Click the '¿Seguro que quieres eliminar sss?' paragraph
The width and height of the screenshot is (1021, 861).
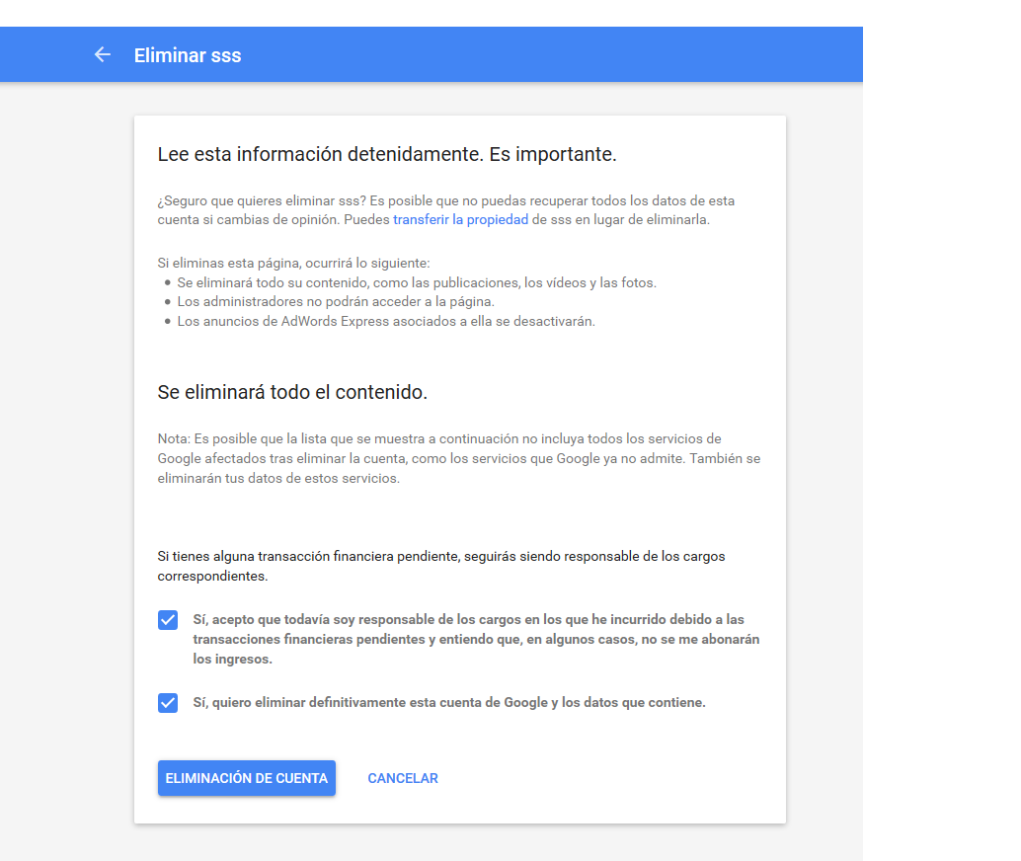(x=446, y=210)
